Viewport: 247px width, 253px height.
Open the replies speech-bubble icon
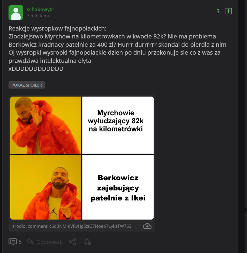[13, 242]
